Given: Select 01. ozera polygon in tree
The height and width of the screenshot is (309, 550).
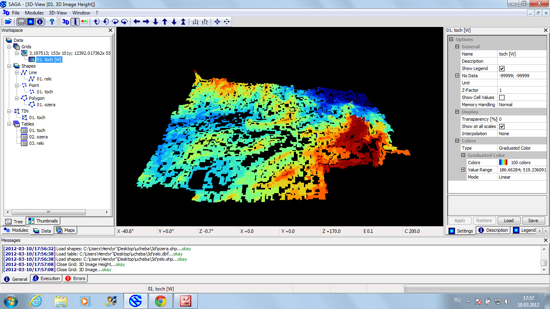Looking at the screenshot, I should (x=46, y=105).
